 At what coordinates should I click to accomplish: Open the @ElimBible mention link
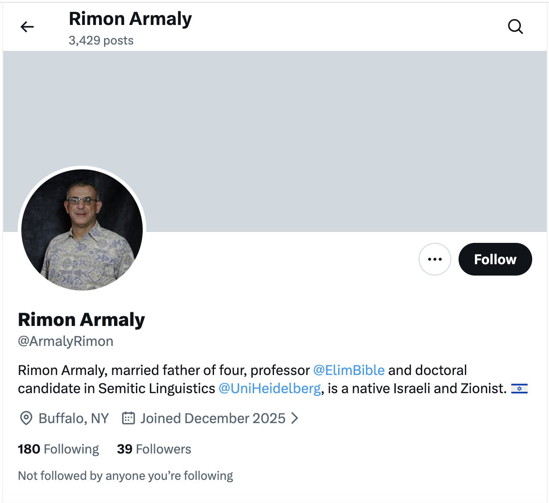point(349,370)
